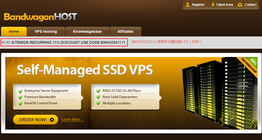This screenshot has width=262, height=140.
Task: Click the checkmark beside Premium Bandwidth
Action: (20, 97)
